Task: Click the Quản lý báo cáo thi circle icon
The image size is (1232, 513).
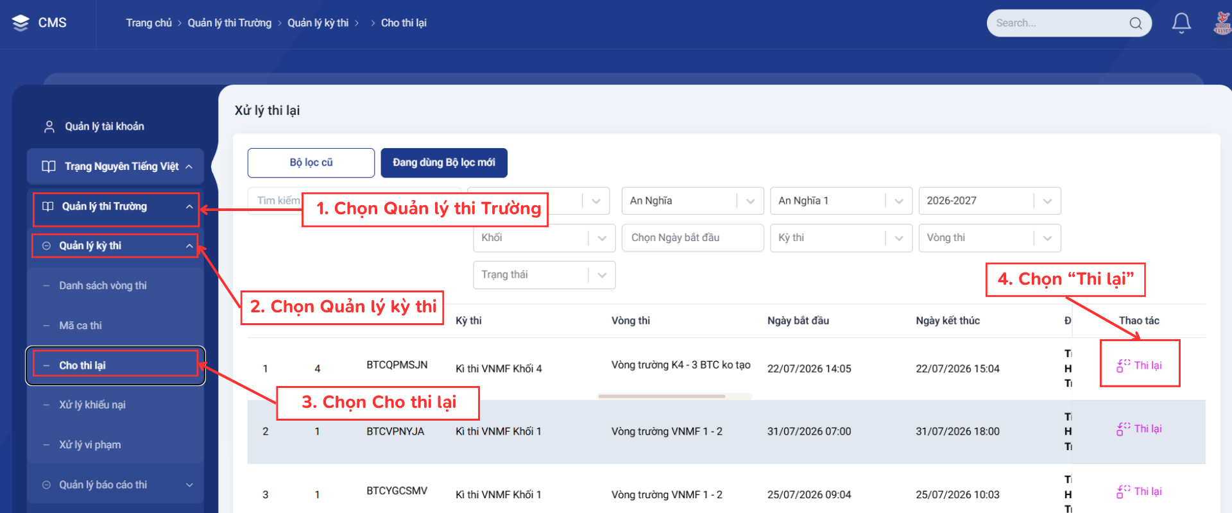Action: (x=46, y=485)
